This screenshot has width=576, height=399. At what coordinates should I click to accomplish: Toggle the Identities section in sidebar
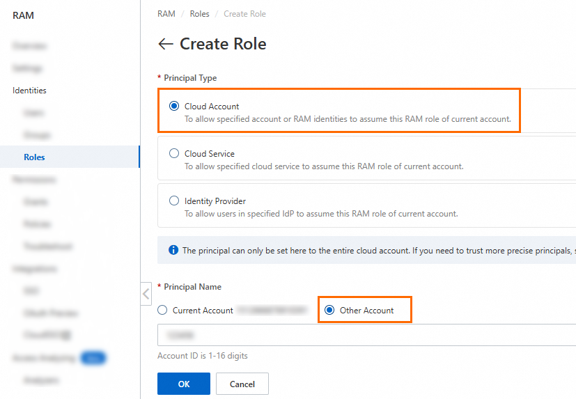pyautogui.click(x=29, y=91)
